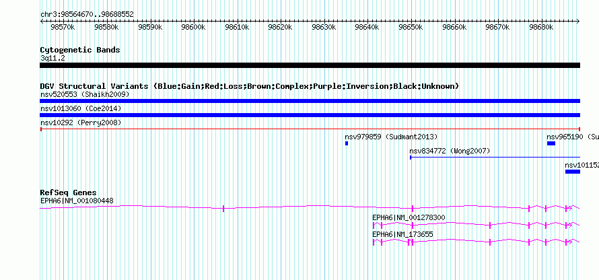The height and width of the screenshot is (280, 599).
Task: Click the first exon of EPHA6 NM_173655
Action: (374, 242)
